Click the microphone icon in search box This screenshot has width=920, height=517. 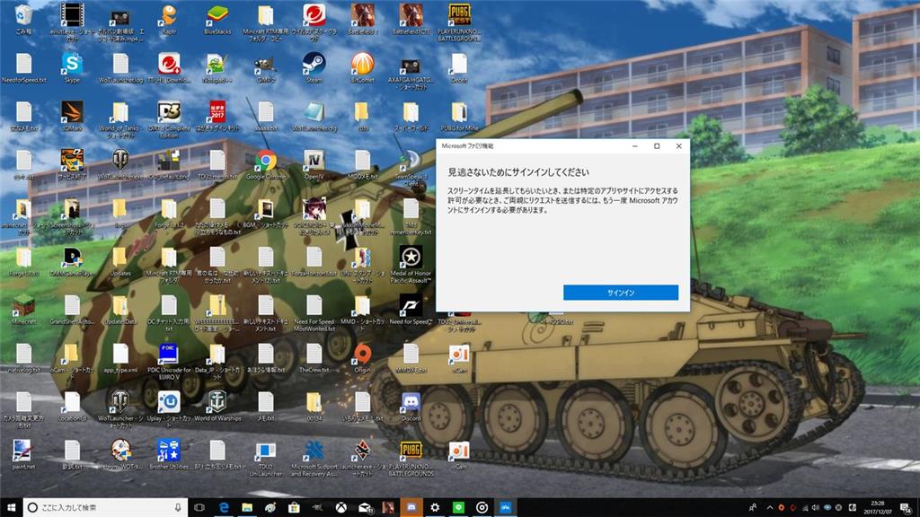(x=178, y=508)
